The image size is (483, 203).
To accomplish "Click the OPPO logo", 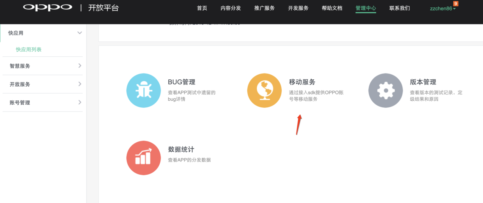I will coord(48,7).
